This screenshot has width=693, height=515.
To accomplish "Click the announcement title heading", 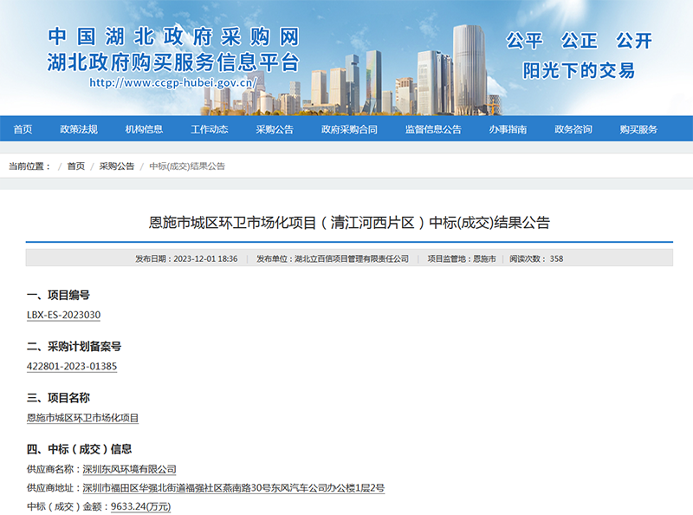I will [x=346, y=224].
